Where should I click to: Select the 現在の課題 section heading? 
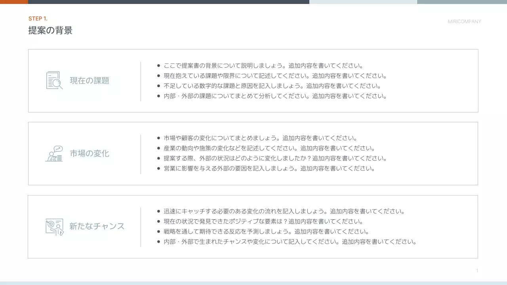(90, 80)
